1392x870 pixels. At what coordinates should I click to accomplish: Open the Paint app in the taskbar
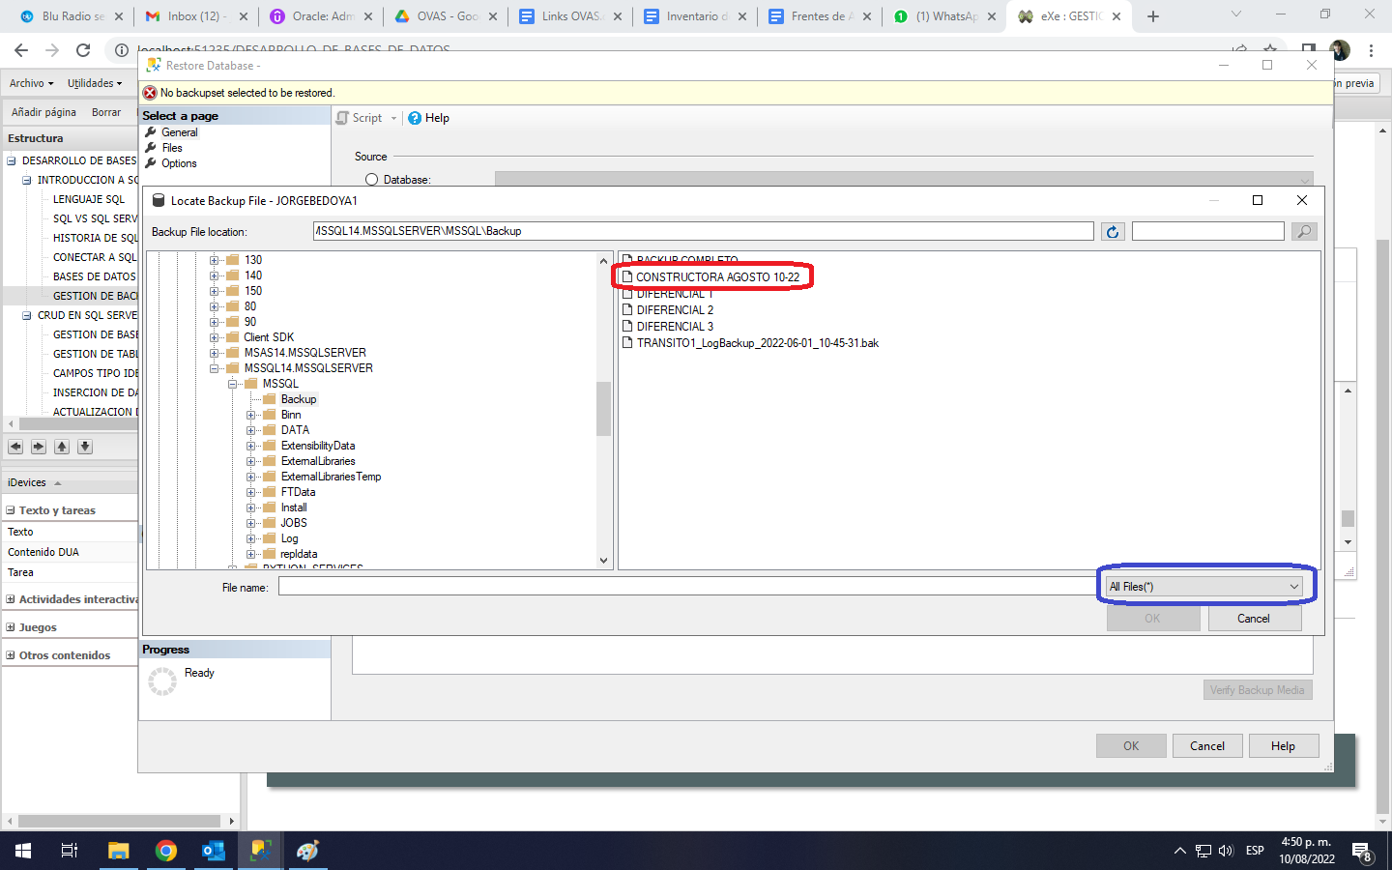click(307, 851)
